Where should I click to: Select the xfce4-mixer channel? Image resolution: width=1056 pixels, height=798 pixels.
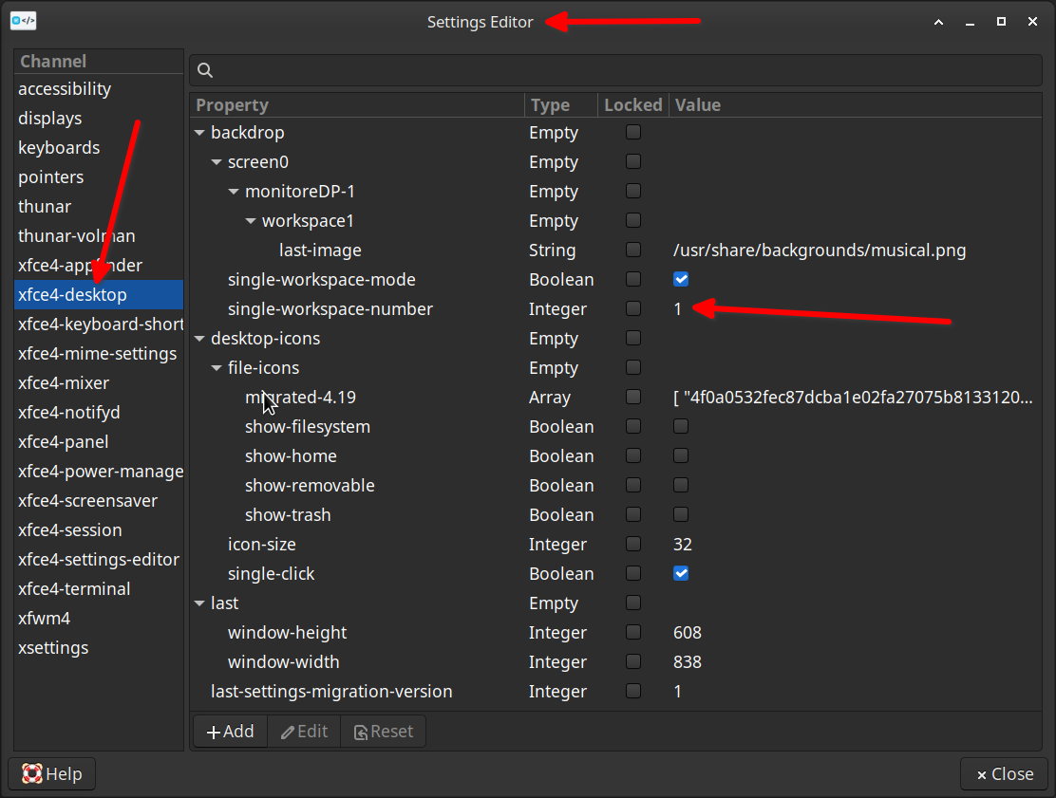pyautogui.click(x=99, y=382)
